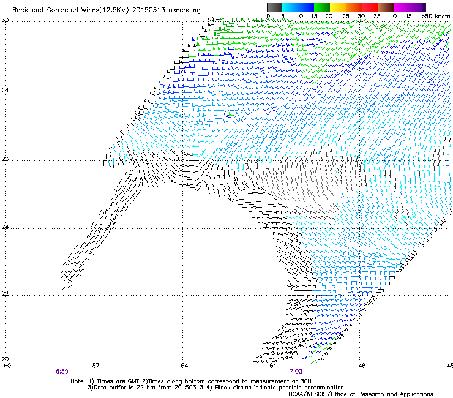This screenshot has height=398, width=453.
Task: Click the latitude label '30' on the left axis
Action: pos(5,20)
